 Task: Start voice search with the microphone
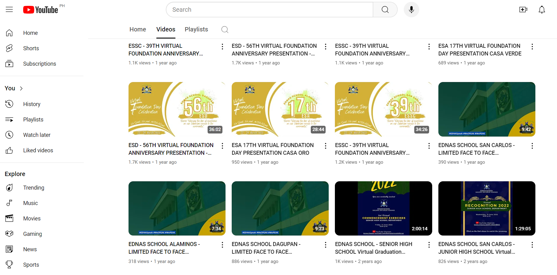pos(411,10)
